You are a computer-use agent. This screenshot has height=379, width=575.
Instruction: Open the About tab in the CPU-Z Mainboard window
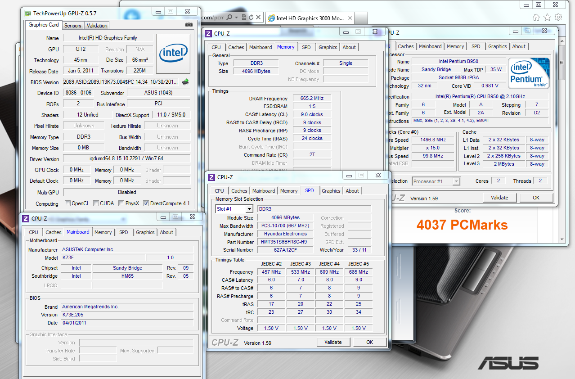(166, 232)
